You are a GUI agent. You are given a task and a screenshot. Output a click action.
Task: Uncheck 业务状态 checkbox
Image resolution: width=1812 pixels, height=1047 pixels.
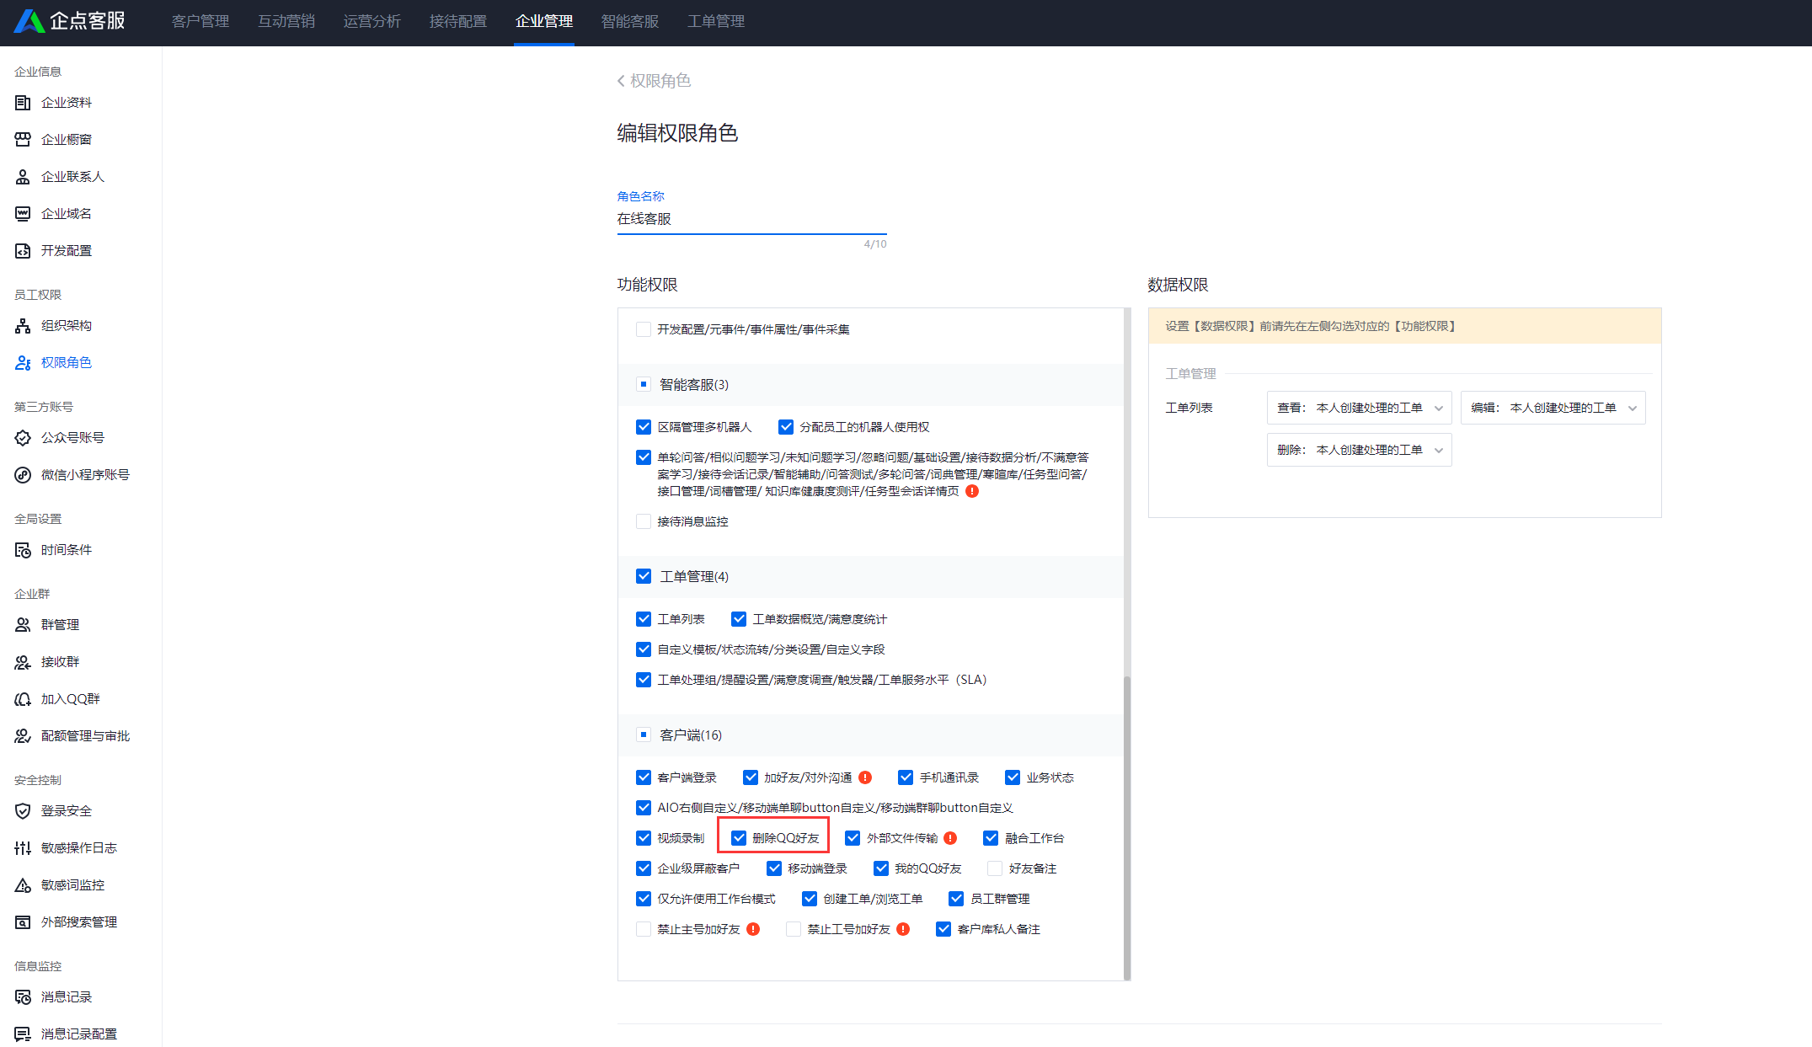click(x=1013, y=777)
